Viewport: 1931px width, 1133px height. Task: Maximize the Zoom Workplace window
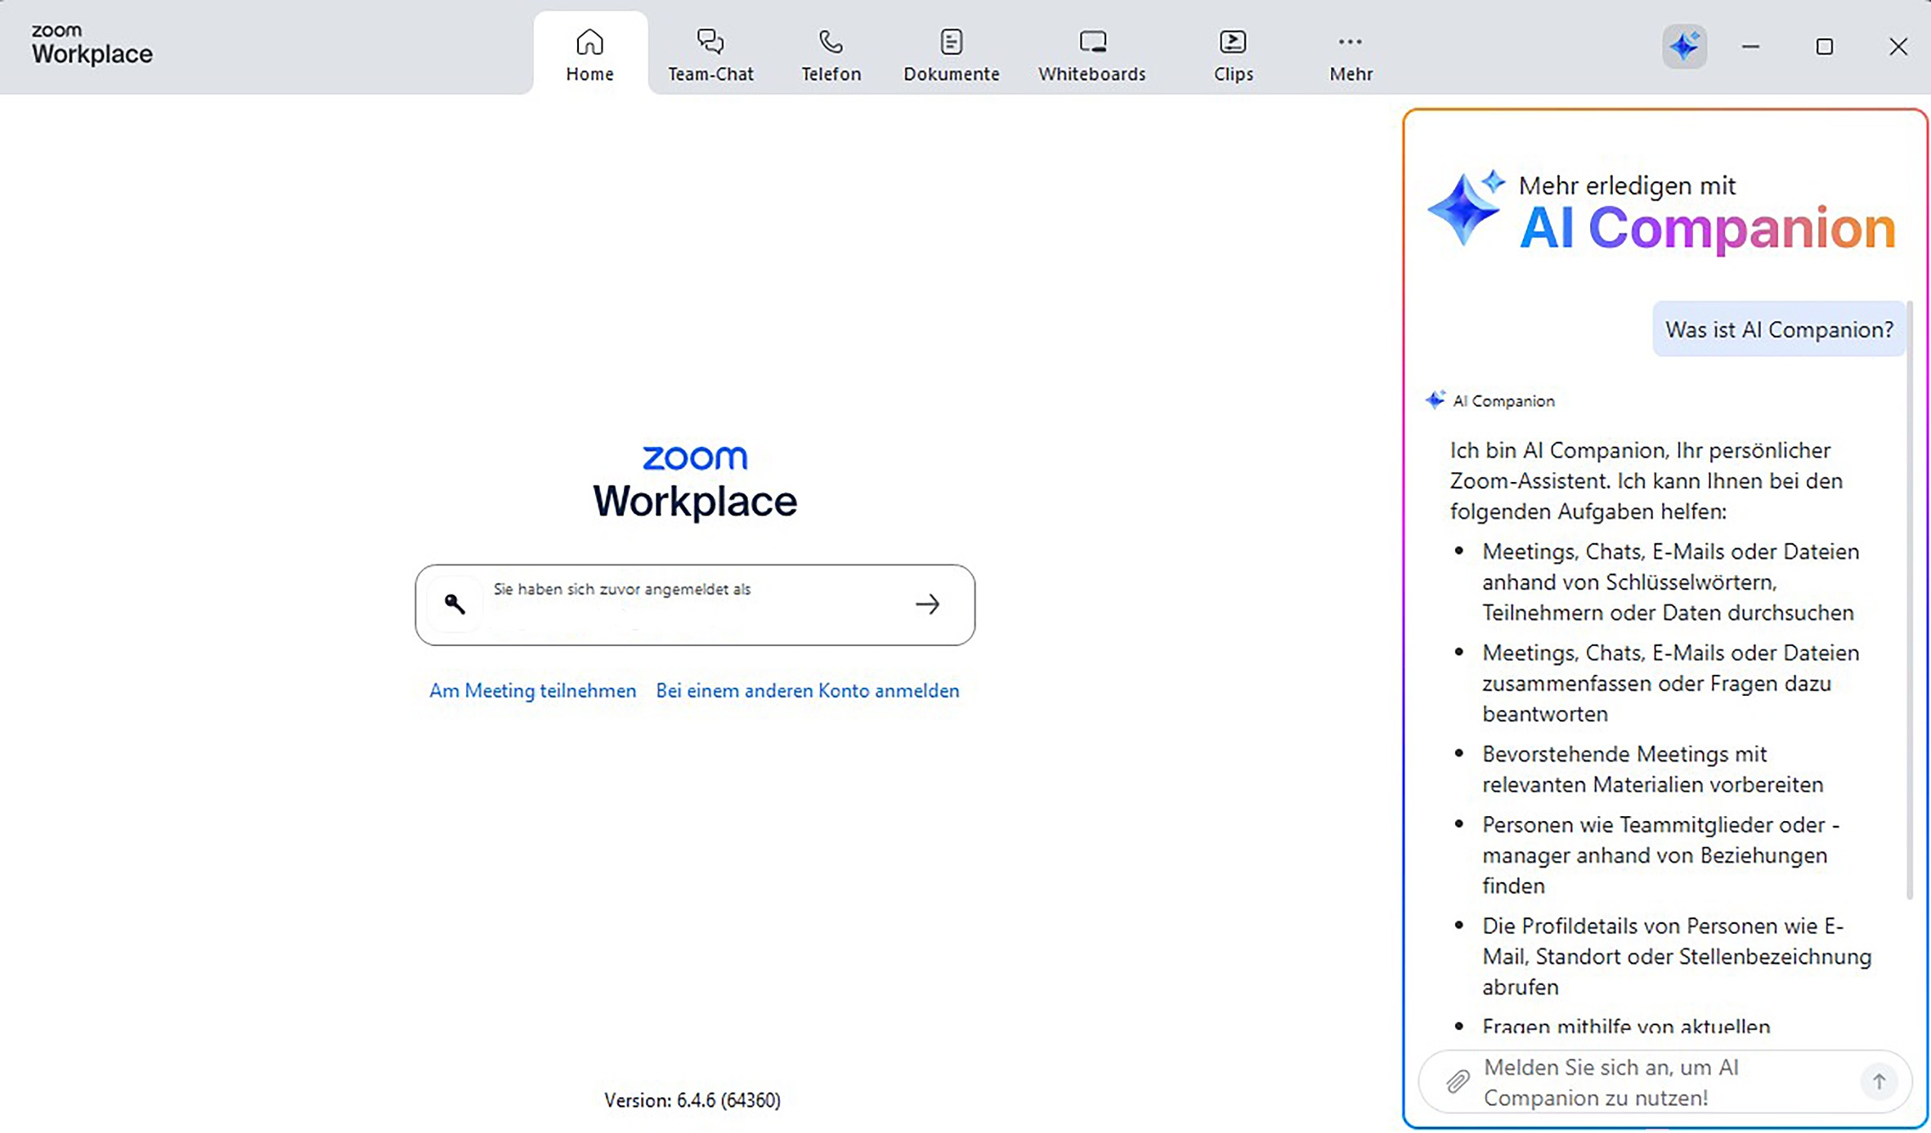pyautogui.click(x=1824, y=47)
